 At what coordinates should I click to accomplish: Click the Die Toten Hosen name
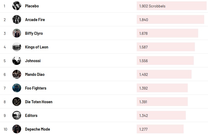(x=39, y=102)
